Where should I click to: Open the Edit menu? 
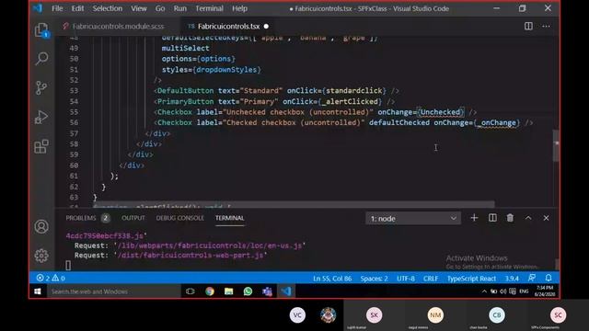77,8
